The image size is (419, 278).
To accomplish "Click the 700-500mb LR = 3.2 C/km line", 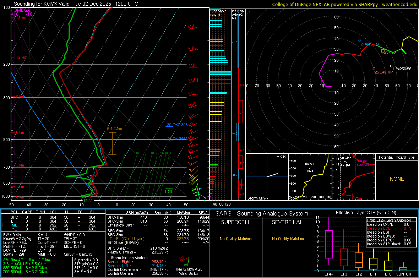I will point(25,272).
